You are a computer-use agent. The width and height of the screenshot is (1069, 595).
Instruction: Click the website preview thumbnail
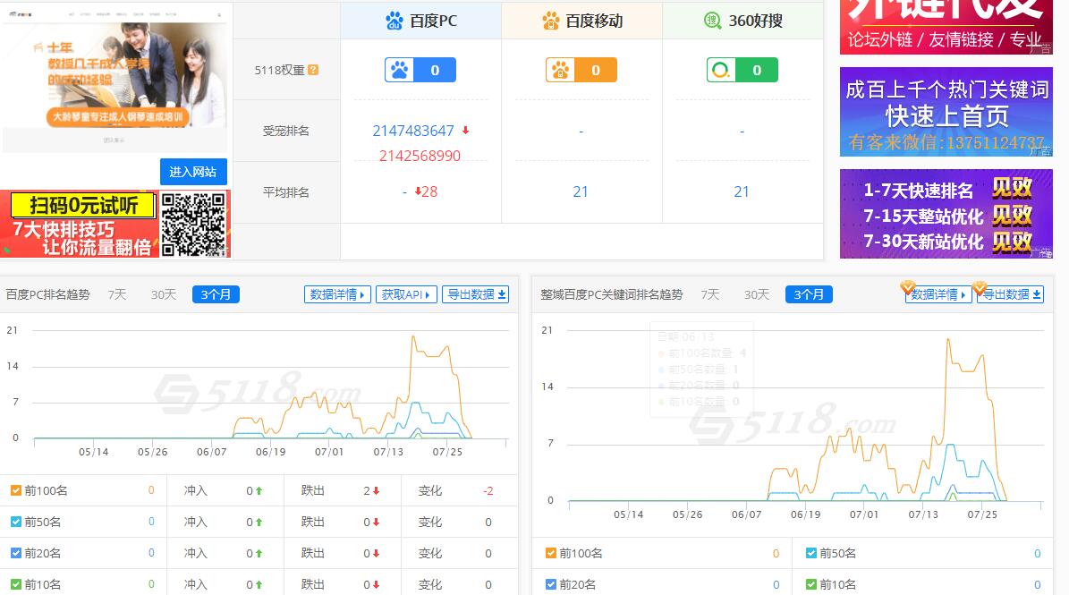[114, 76]
